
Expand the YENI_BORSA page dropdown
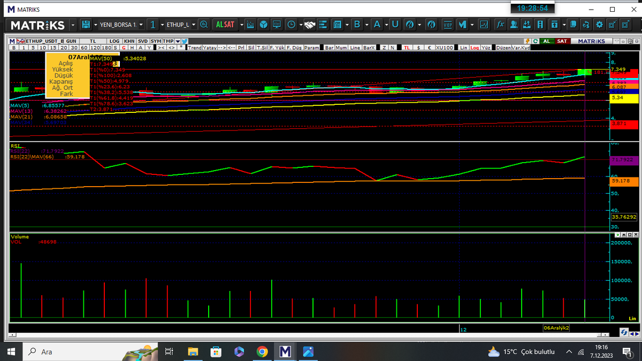pos(141,25)
